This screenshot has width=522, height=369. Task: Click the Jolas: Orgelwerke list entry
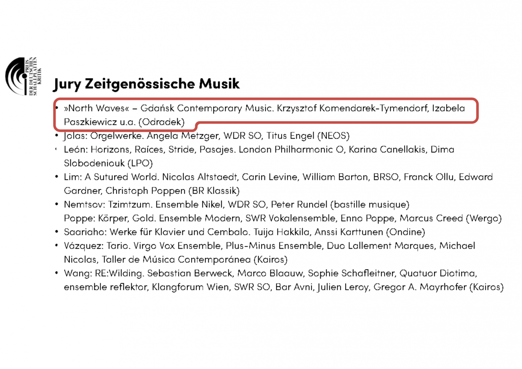tap(206, 136)
